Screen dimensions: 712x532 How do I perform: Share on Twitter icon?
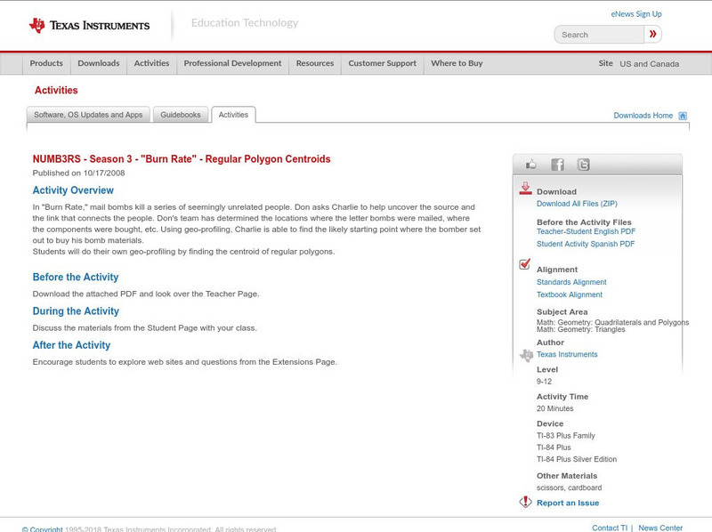click(x=583, y=165)
